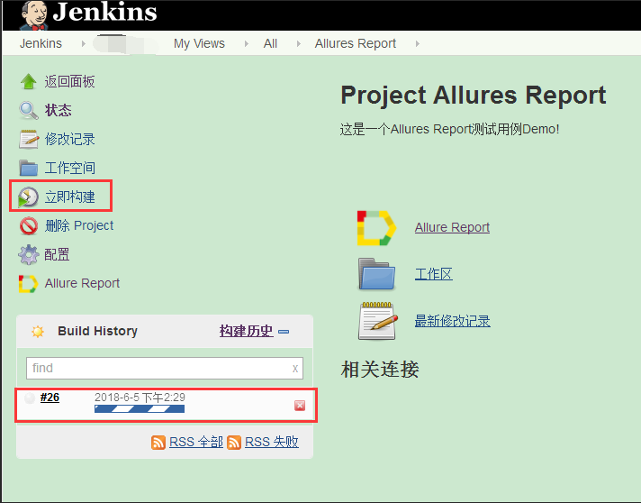The image size is (641, 503).
Task: Click the description text 这是一个Allures Report测试用例Demo!
Action: [x=449, y=129]
